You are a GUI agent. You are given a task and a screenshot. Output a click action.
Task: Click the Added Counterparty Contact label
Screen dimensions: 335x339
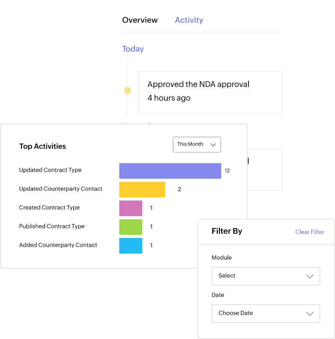[x=58, y=245]
